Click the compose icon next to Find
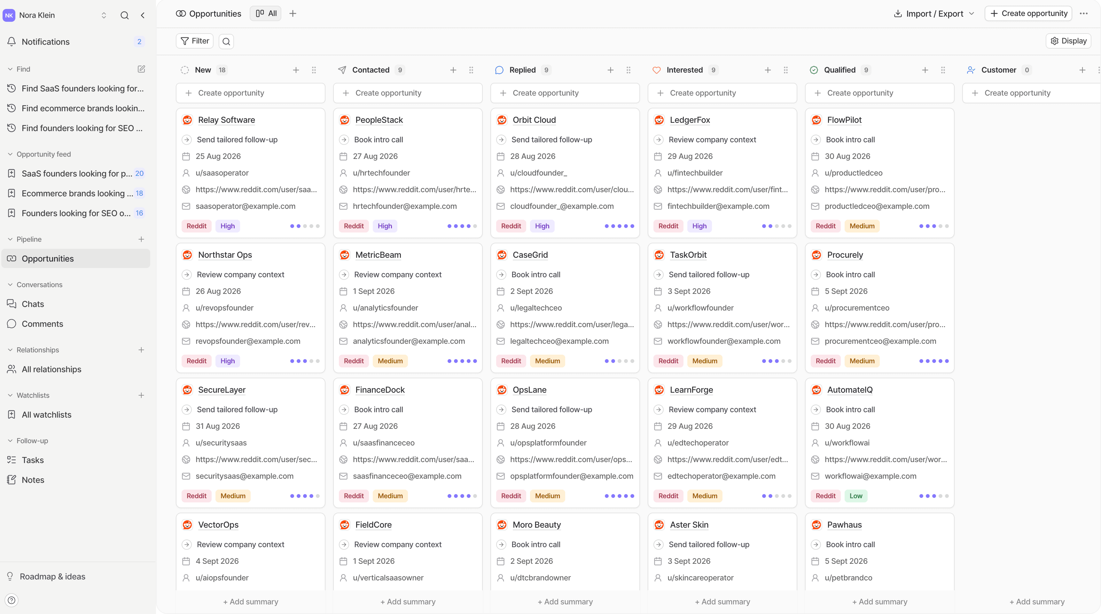This screenshot has height=614, width=1101. 141,69
